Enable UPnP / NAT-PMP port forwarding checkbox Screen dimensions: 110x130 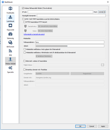click(x=23, y=19)
